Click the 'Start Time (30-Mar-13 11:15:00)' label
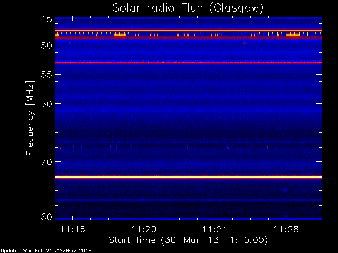 coord(188,240)
